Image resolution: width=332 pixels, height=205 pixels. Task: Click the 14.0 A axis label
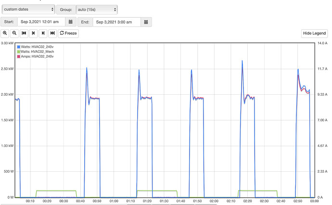coord(322,43)
